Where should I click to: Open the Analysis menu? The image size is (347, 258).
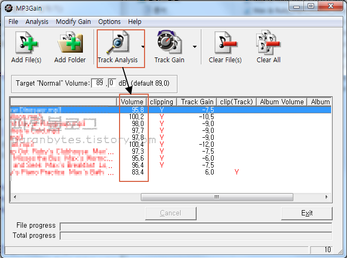pyautogui.click(x=37, y=22)
